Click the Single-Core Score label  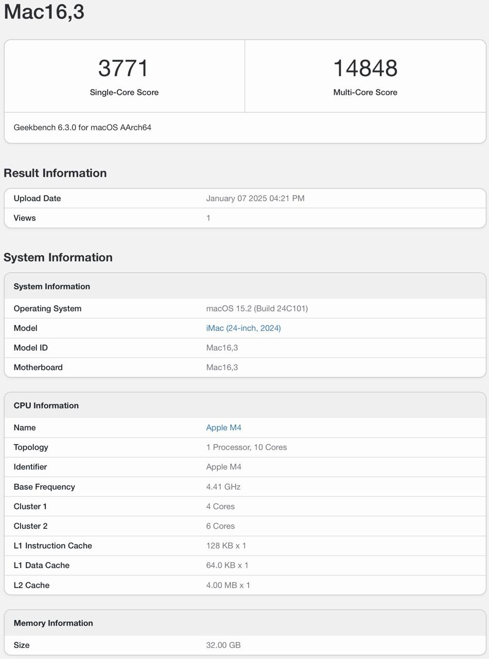[124, 92]
